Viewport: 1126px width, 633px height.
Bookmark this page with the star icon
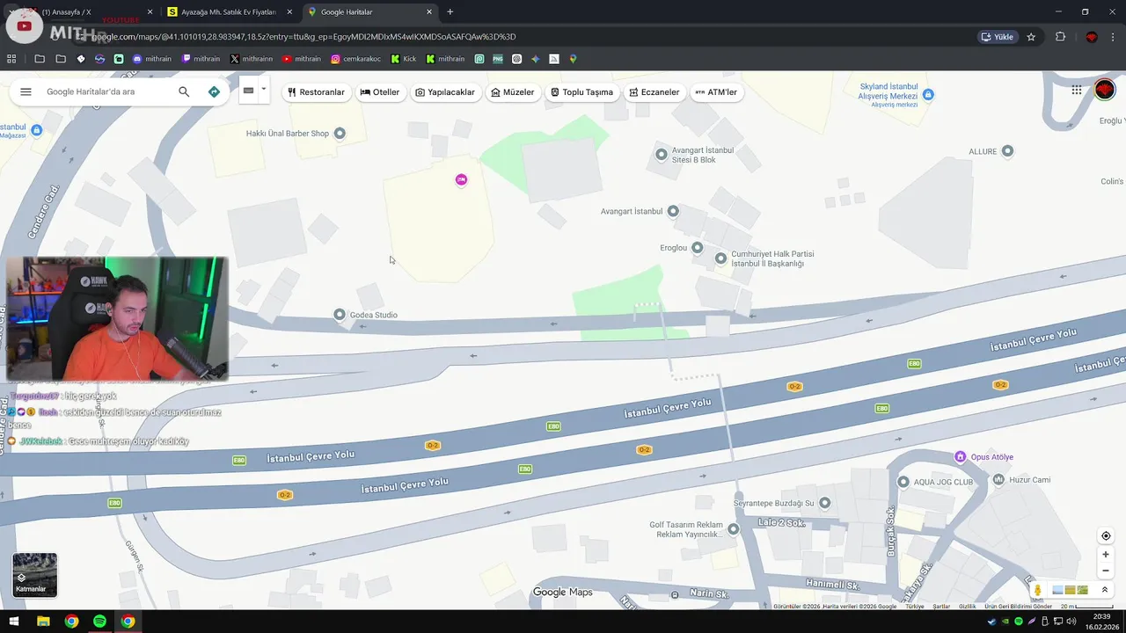[x=1031, y=37]
